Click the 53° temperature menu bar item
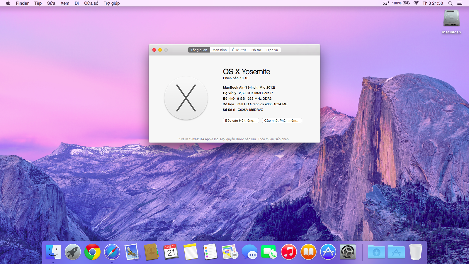The width and height of the screenshot is (469, 264). point(386,3)
